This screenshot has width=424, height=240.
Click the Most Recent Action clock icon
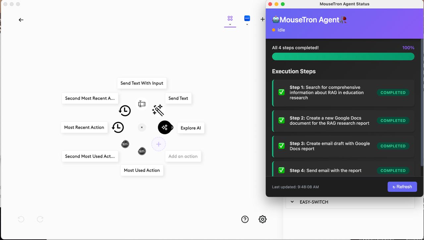coord(118,127)
